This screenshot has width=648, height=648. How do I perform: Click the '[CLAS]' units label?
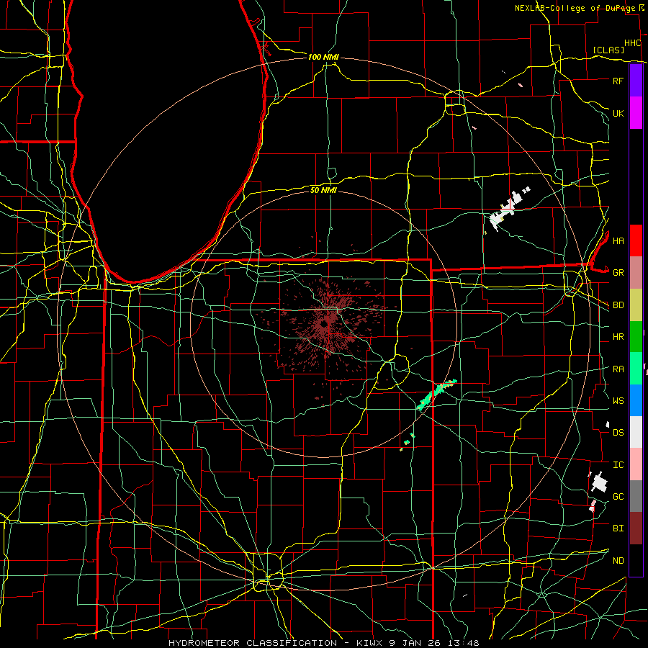point(608,50)
